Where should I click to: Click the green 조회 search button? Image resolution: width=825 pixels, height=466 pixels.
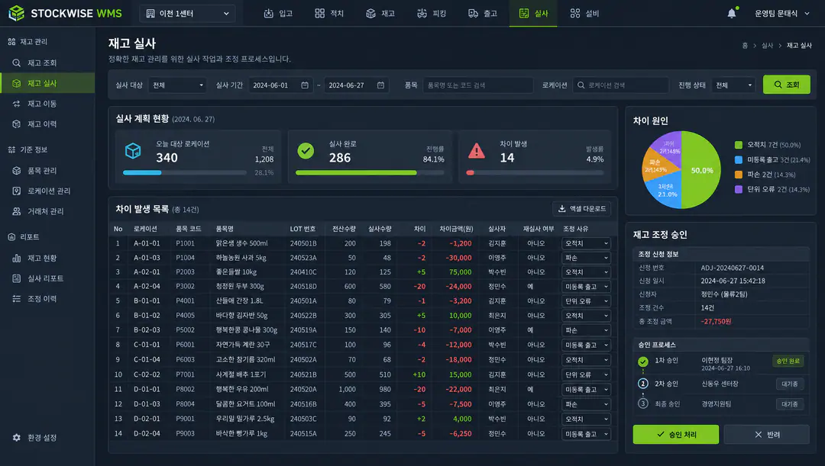click(x=787, y=85)
